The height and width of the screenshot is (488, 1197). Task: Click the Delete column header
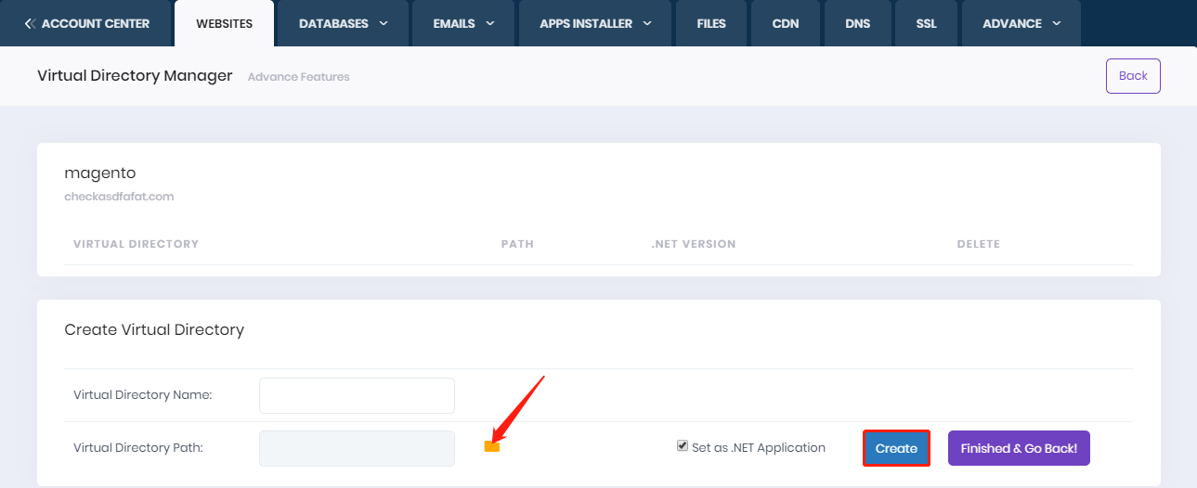coord(978,244)
